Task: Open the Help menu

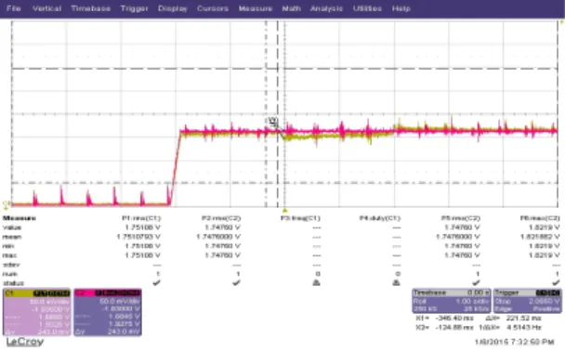Action: coord(401,8)
